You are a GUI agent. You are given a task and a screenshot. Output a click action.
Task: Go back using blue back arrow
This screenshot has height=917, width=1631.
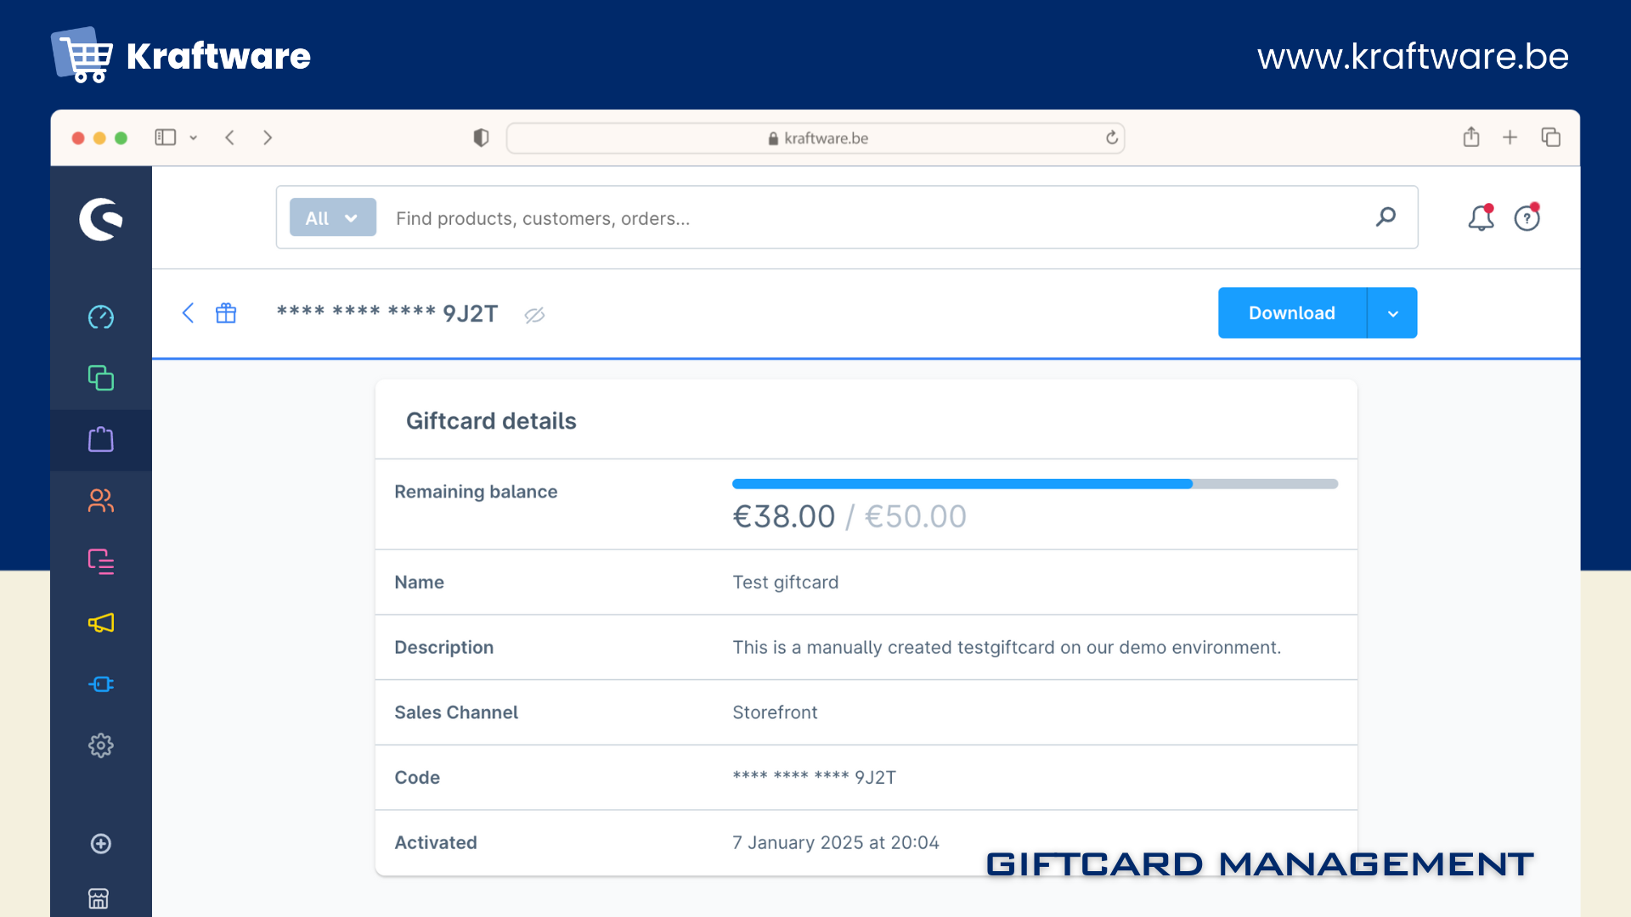[188, 313]
